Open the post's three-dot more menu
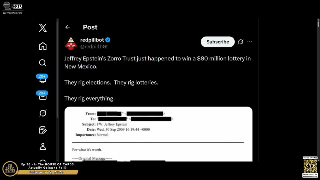 [x=249, y=42]
